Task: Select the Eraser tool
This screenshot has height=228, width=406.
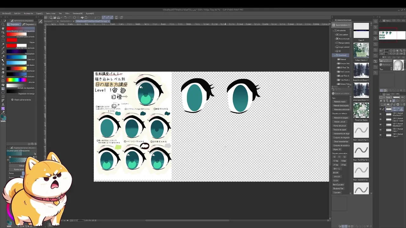Action: click(x=3, y=72)
